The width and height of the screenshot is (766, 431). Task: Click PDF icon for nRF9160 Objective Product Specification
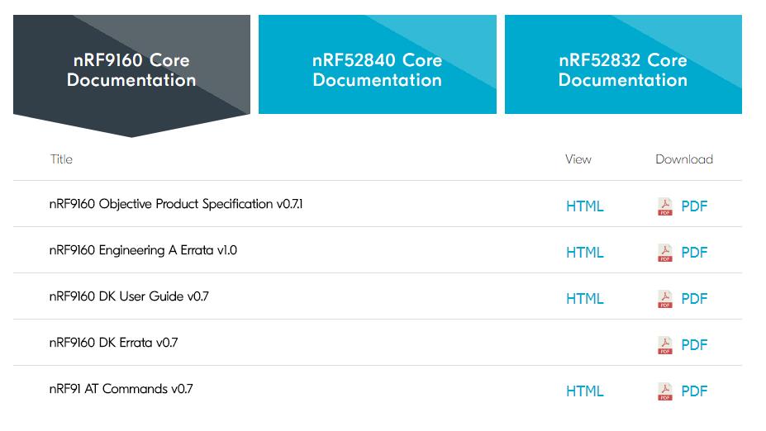pyautogui.click(x=664, y=206)
